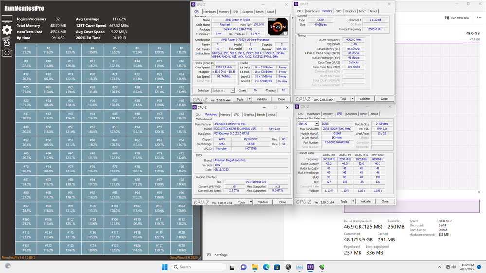This screenshot has width=486, height=273.
Task: Open the volume control in the system tray
Action: click(x=454, y=267)
